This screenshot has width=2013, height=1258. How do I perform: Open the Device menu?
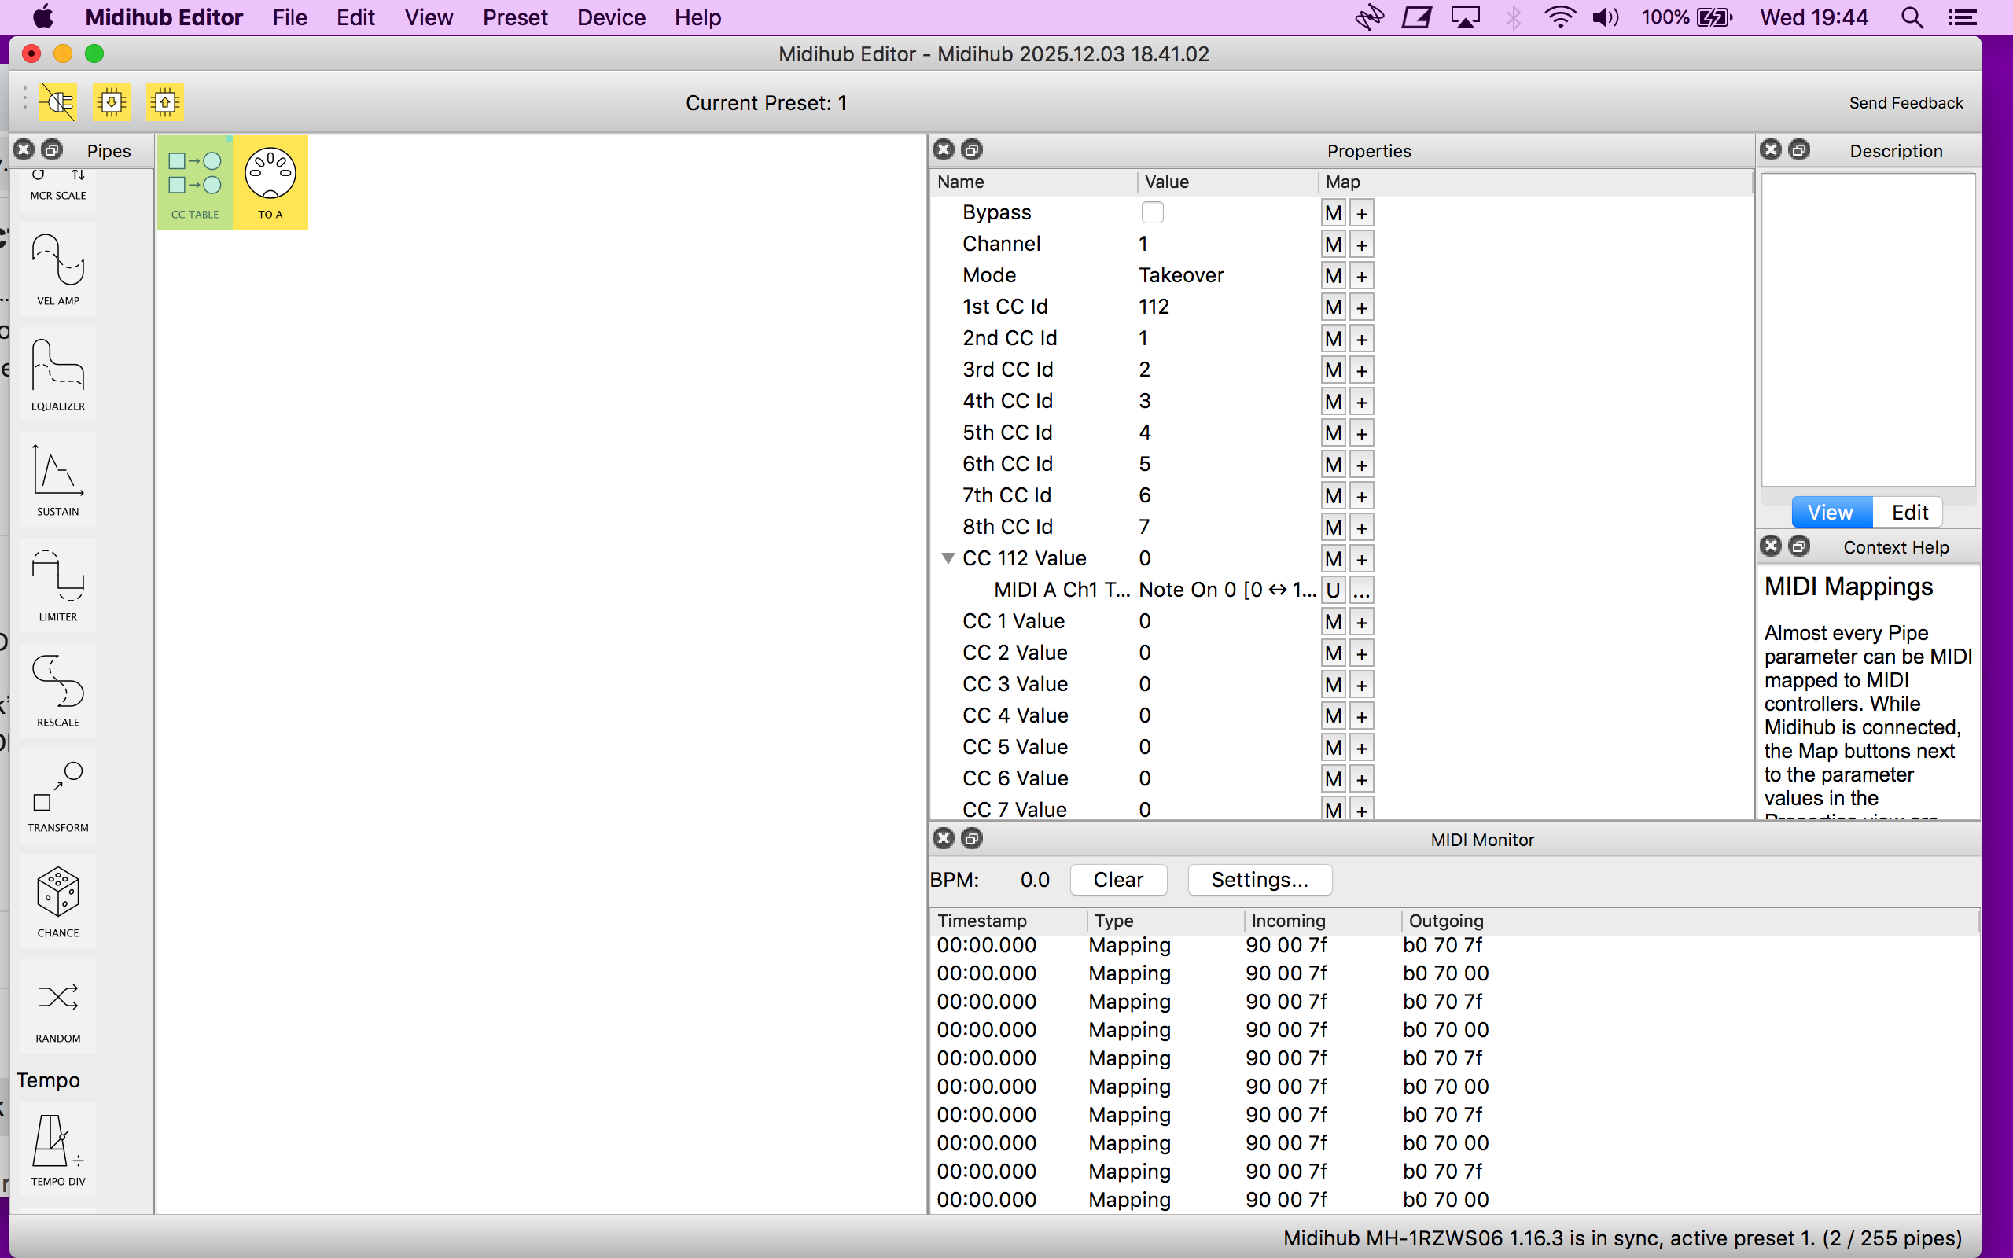[612, 17]
